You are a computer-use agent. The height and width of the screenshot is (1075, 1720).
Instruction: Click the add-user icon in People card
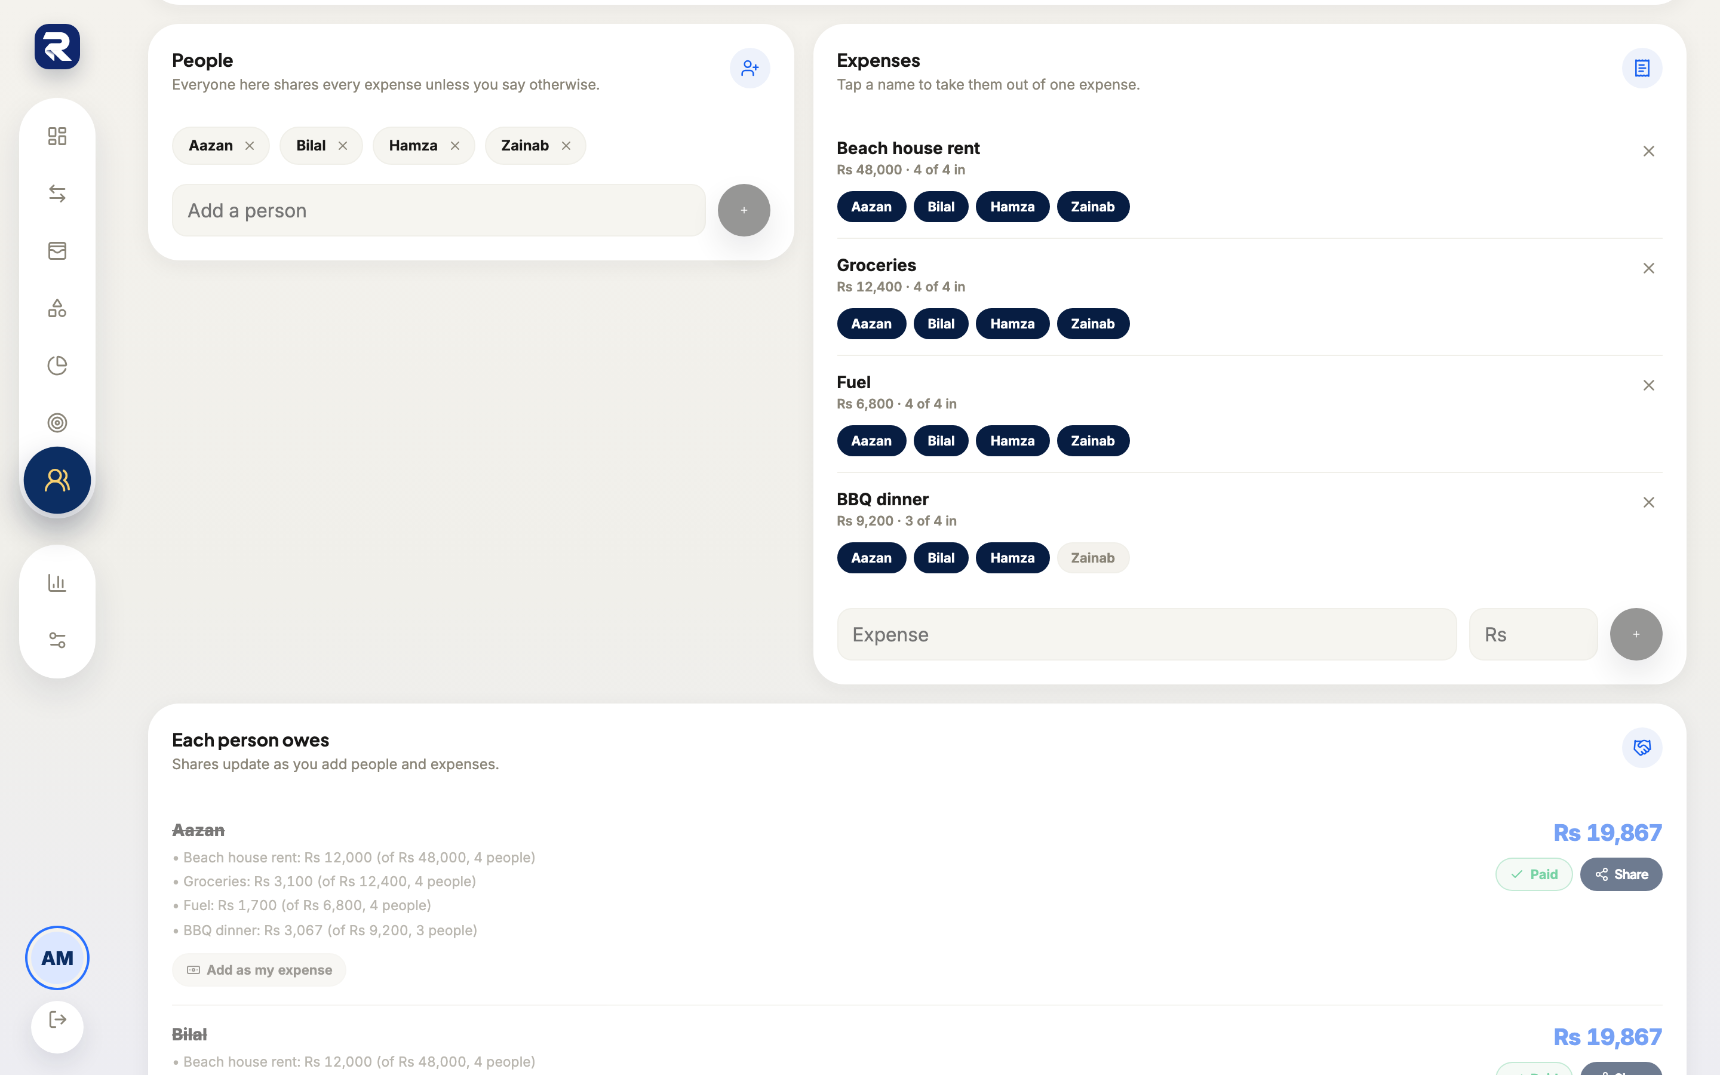click(750, 68)
